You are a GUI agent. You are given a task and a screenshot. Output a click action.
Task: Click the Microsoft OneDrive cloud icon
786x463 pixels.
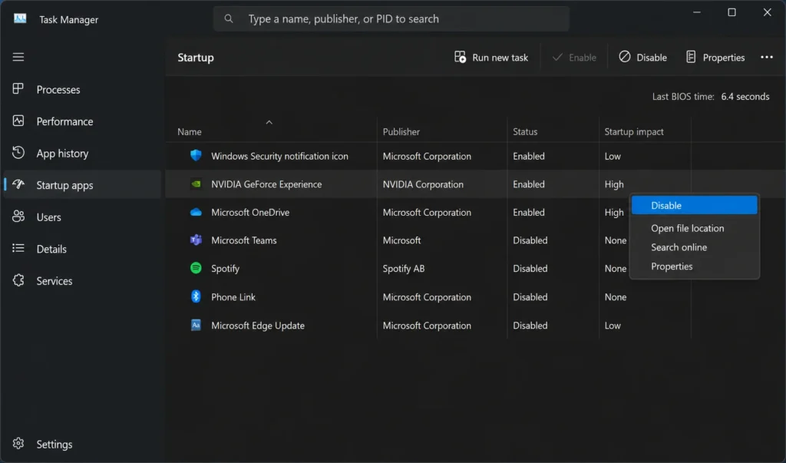[x=196, y=212]
